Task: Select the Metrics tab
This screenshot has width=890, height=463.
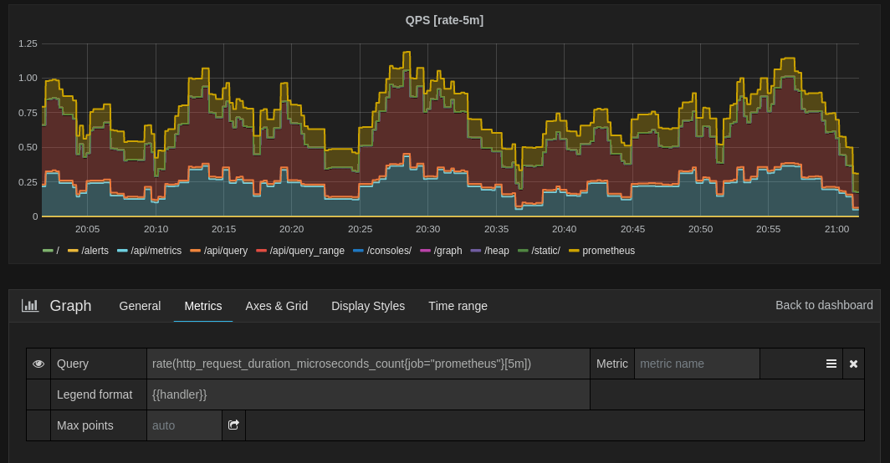Action: 203,306
